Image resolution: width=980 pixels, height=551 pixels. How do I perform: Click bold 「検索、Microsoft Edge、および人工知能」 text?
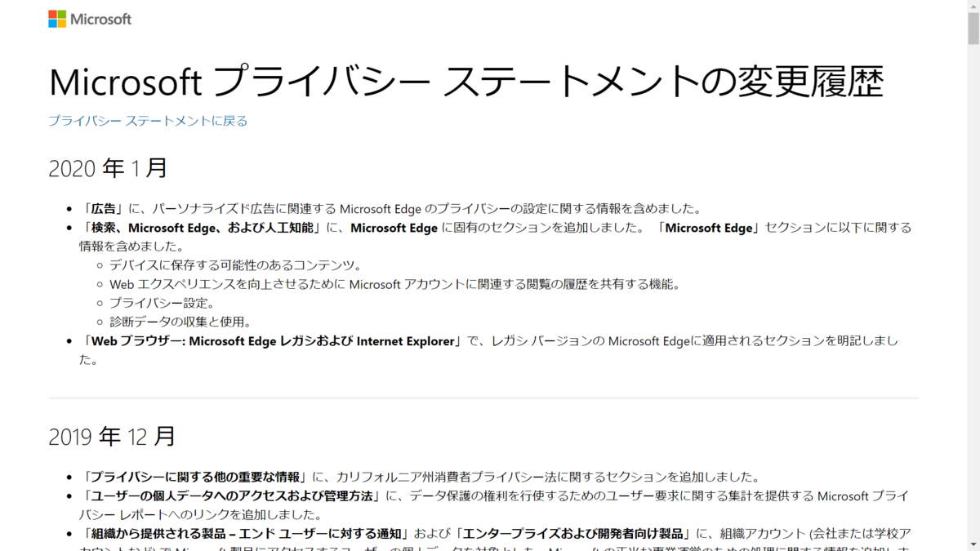coord(202,228)
